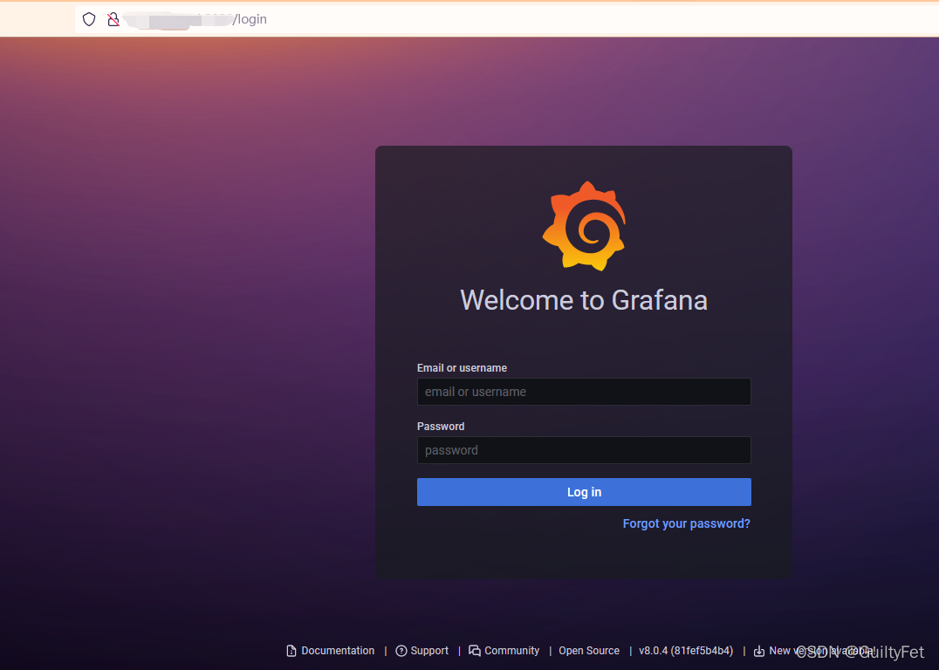Click the download icon in footer
Viewport: 939px width, 670px height.
tap(758, 651)
